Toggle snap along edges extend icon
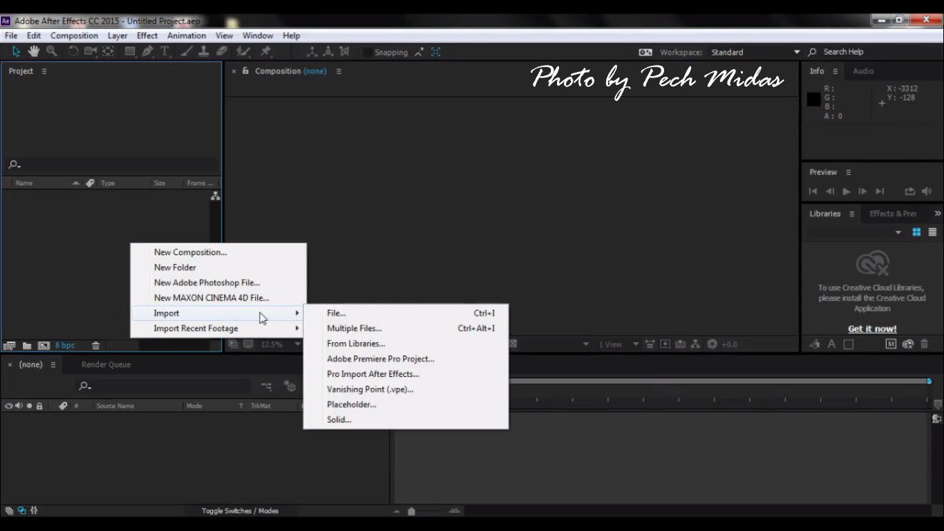This screenshot has height=531, width=944. (x=419, y=52)
